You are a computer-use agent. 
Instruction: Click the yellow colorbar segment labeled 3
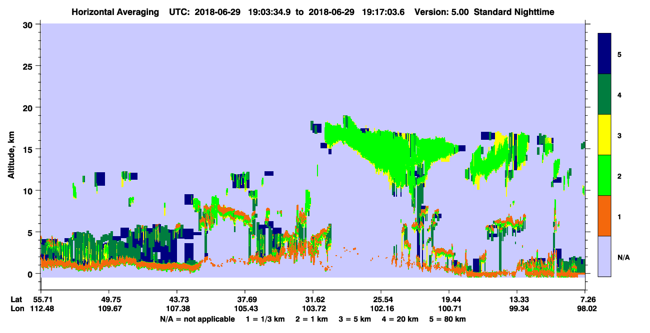point(604,135)
